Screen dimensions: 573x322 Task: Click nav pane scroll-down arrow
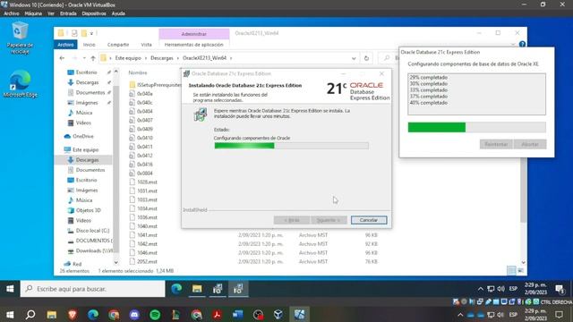click(115, 262)
